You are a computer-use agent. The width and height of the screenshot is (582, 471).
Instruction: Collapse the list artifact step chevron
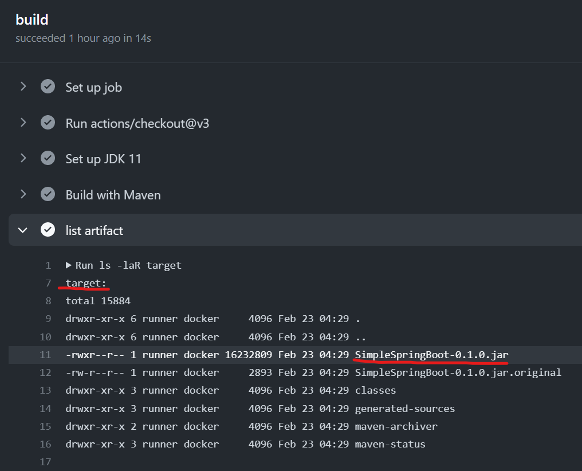click(23, 230)
